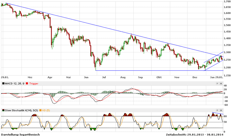Click the black MACD 12, 26, 9 legend swatch

(3, 83)
